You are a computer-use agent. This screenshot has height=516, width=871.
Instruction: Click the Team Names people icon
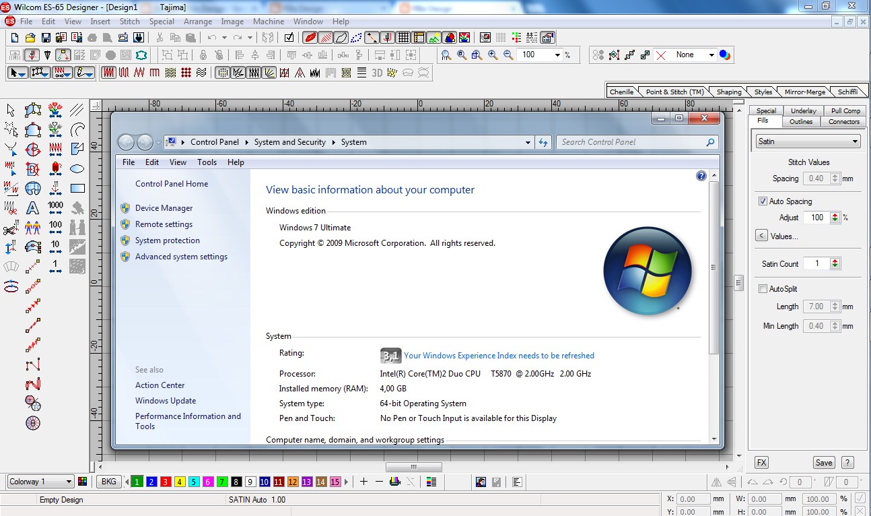tap(32, 229)
